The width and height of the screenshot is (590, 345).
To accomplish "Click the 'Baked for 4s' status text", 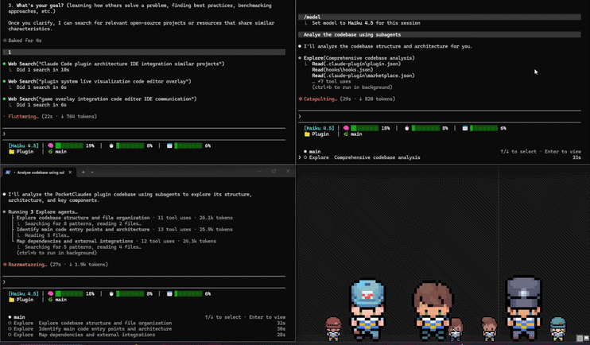I will pos(25,41).
